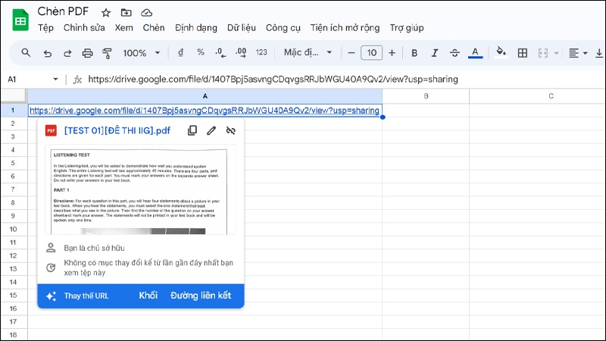Open the Drive link in cell A1
The width and height of the screenshot is (606, 341).
point(205,111)
